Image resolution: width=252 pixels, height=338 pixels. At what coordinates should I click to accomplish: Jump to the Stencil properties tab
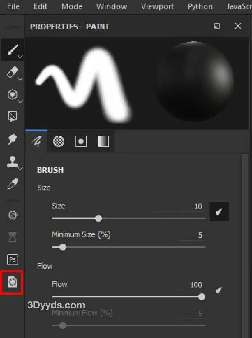click(81, 141)
